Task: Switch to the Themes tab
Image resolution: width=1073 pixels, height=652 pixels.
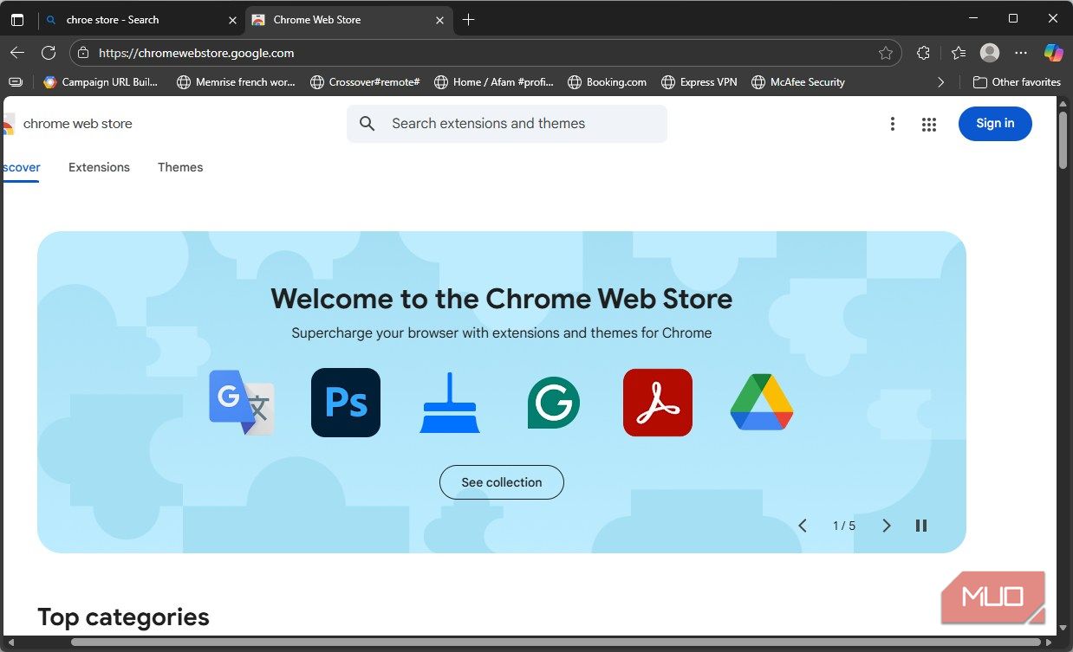Action: [x=180, y=167]
